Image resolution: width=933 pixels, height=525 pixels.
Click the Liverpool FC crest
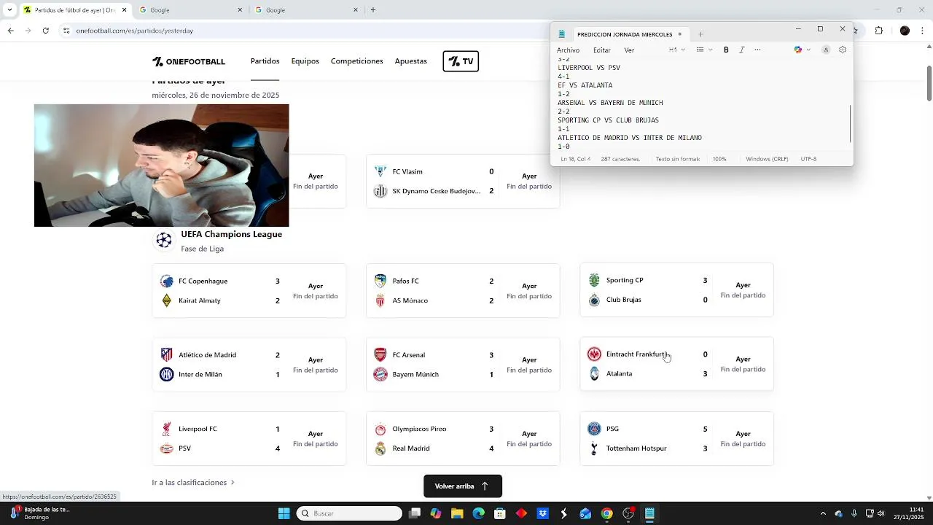[166, 429]
